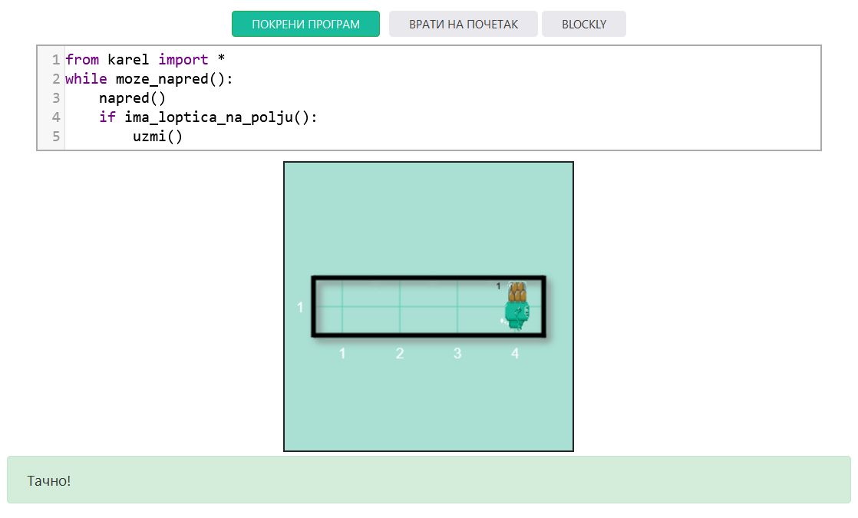Click line number 2 in the editor gutter
This screenshot has height=518, width=858.
[56, 78]
